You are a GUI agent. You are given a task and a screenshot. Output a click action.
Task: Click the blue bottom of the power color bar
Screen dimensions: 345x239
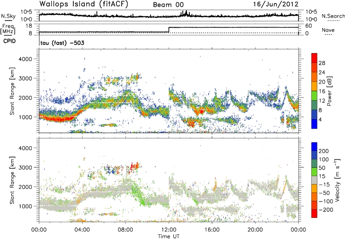pyautogui.click(x=314, y=124)
